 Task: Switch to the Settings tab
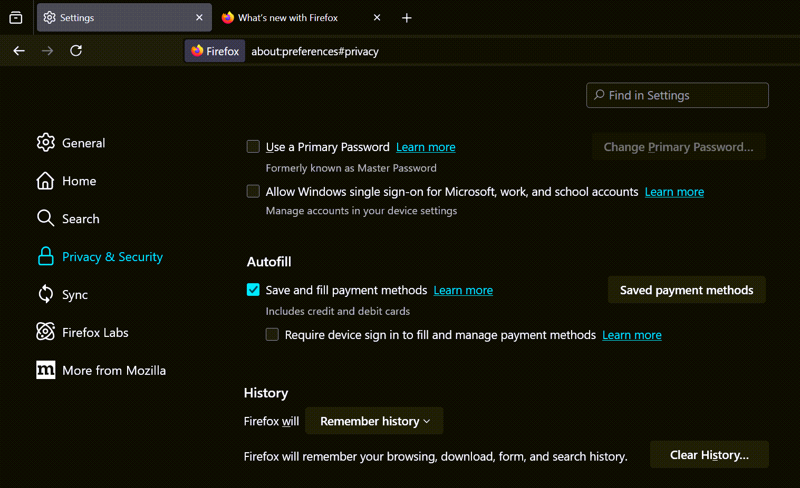124,17
